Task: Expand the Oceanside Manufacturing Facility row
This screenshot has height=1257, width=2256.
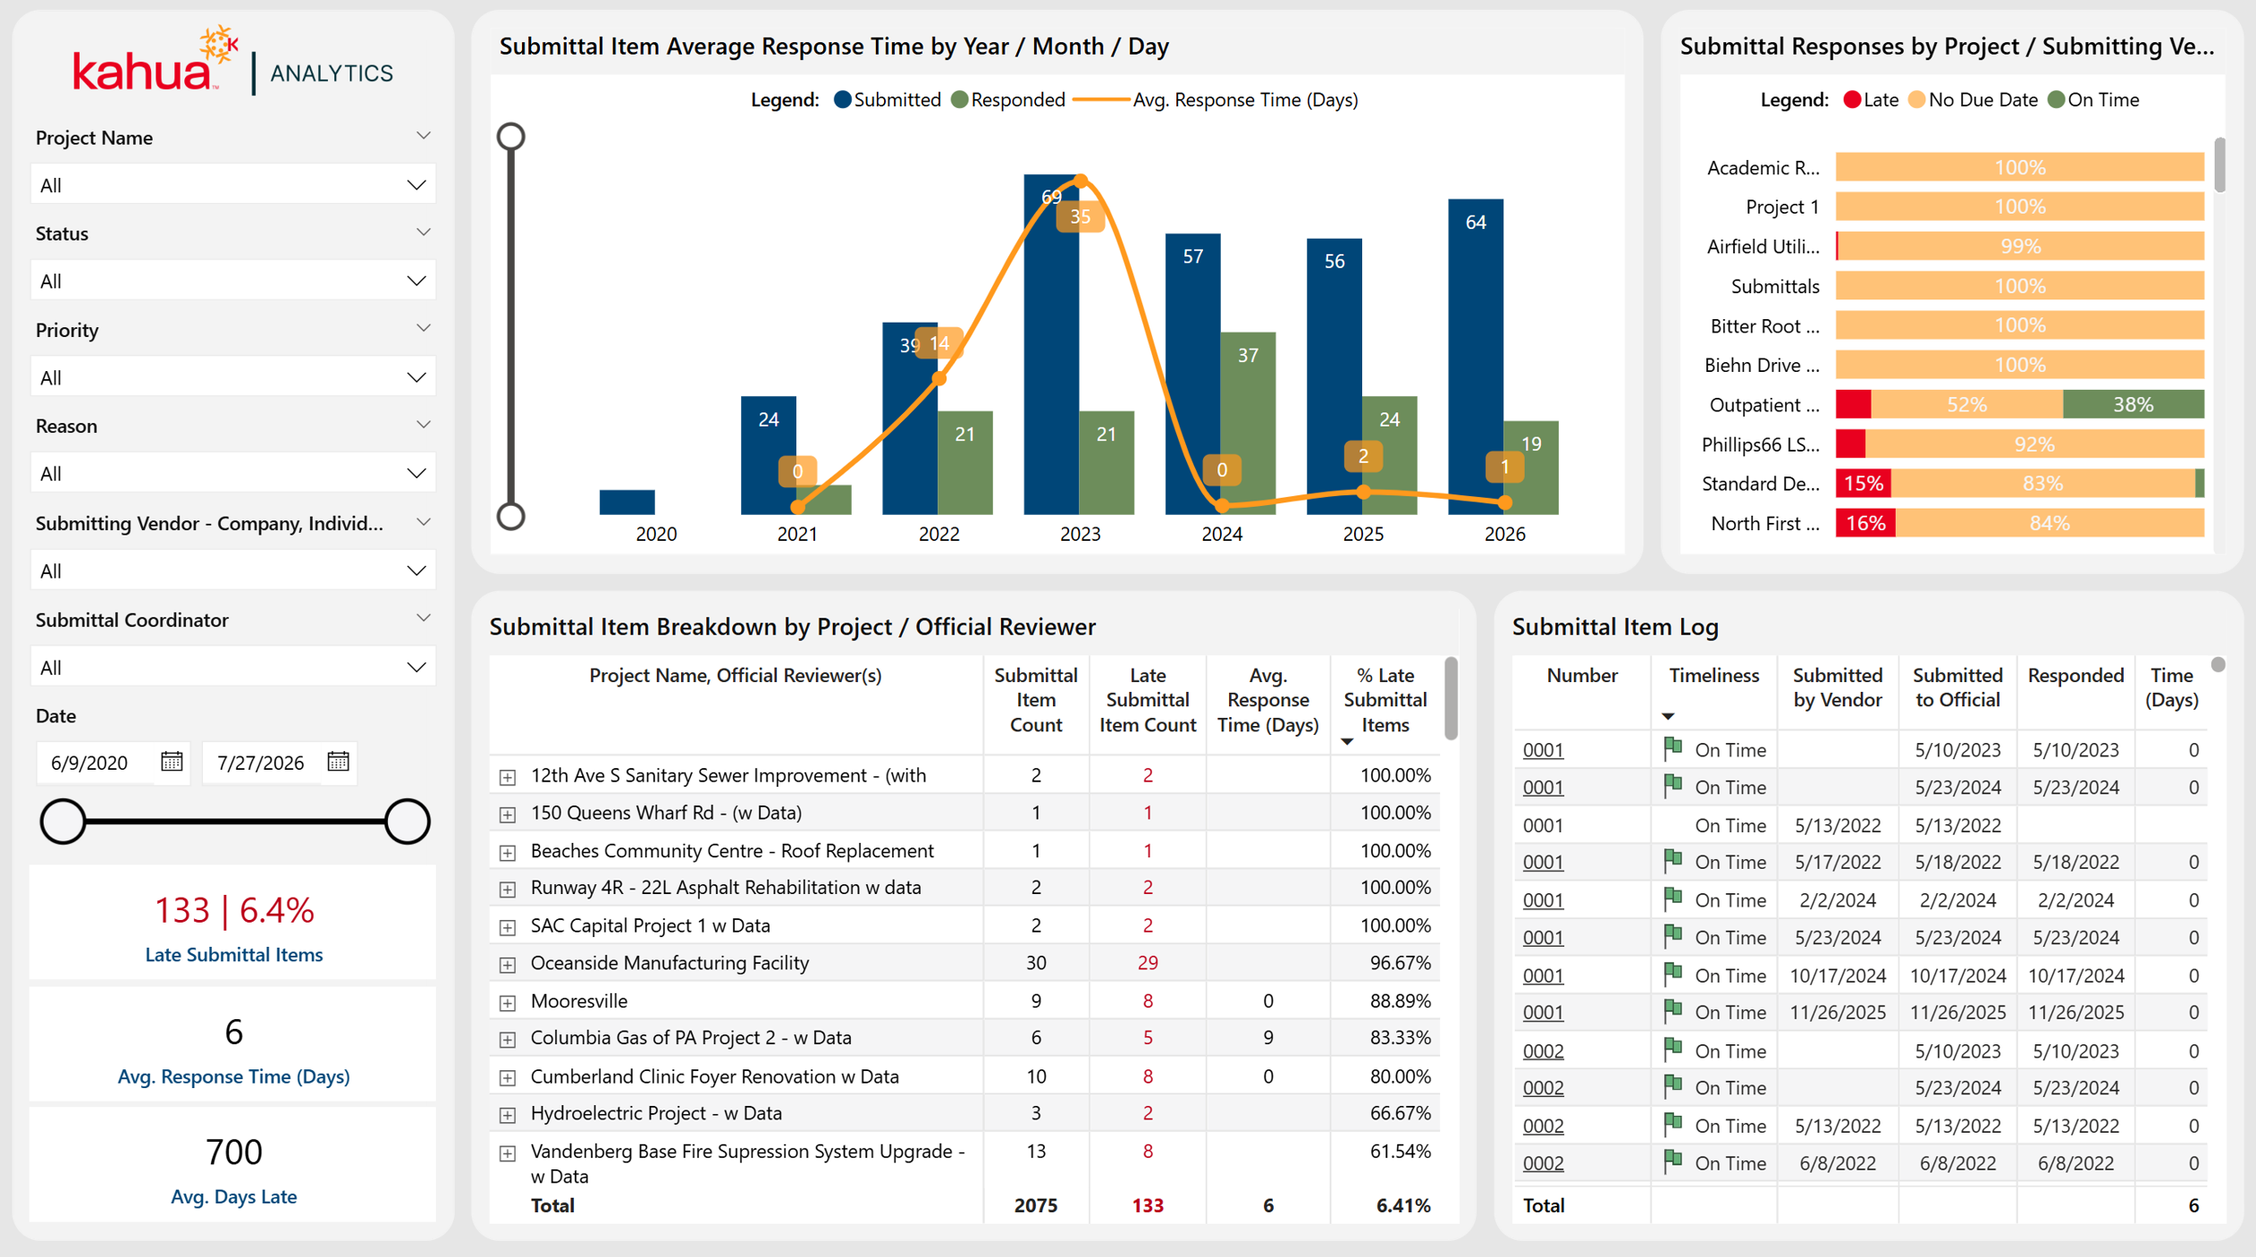Action: pyautogui.click(x=508, y=965)
